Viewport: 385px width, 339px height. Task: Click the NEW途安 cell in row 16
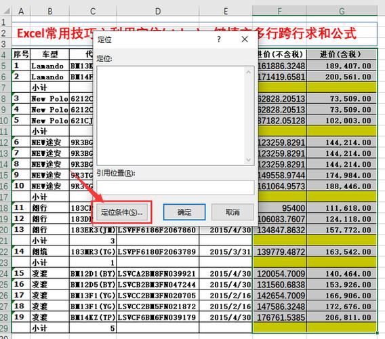pyautogui.click(x=50, y=186)
